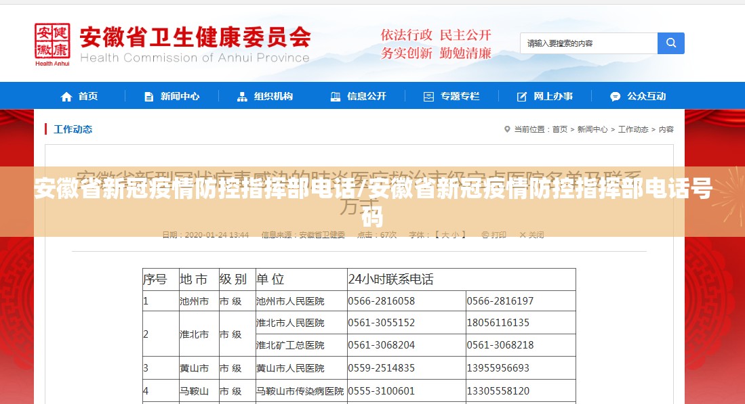This screenshot has height=404, width=745.
Task: Click the Health Anhui red seal logo
Action: click(52, 42)
